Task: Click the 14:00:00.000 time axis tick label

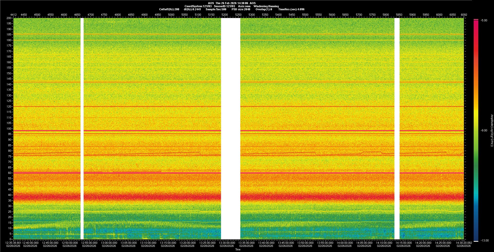Action: coord(345,242)
